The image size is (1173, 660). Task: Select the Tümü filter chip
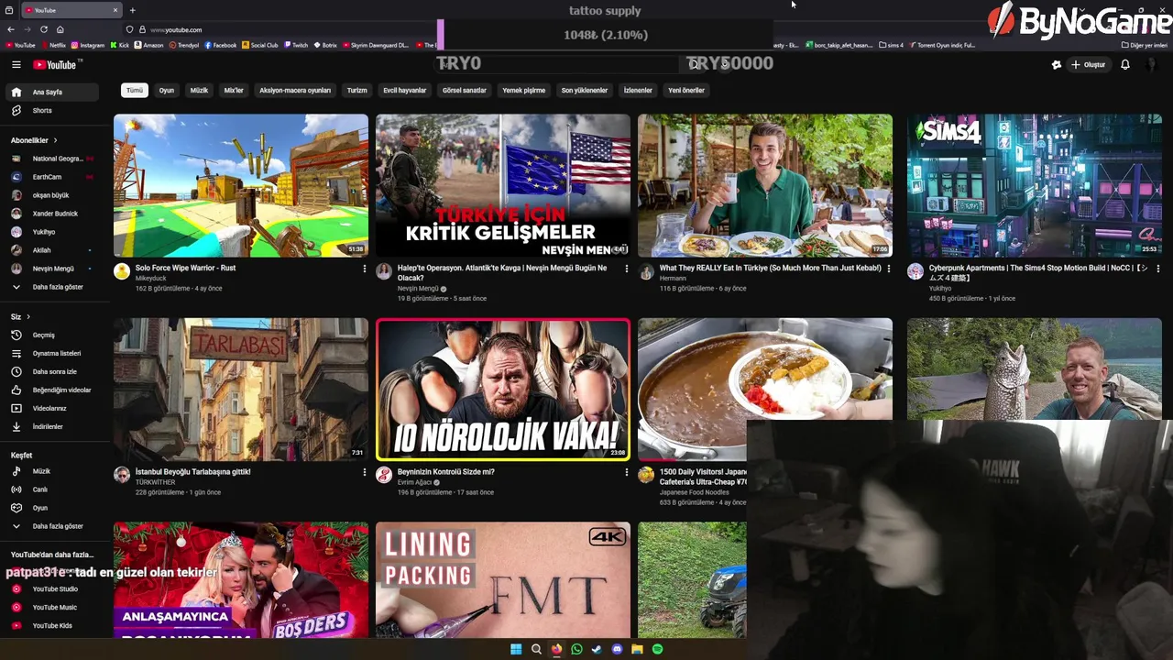point(135,91)
